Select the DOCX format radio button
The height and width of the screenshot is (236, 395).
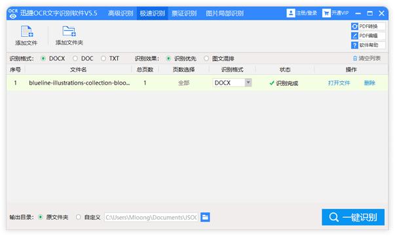coord(43,58)
